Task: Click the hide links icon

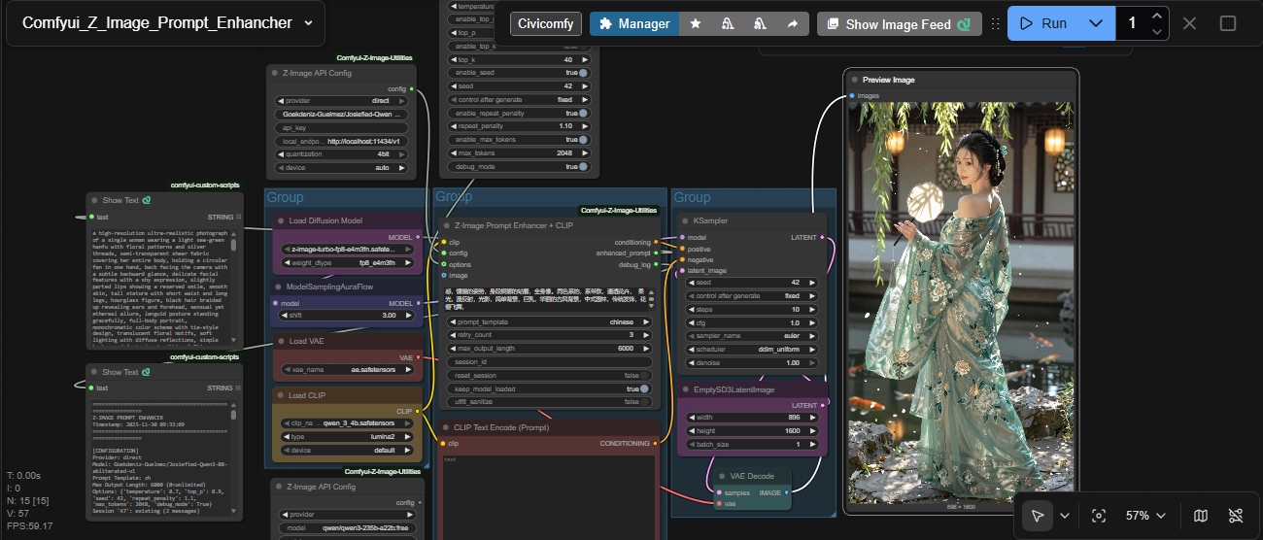Action: click(1236, 516)
